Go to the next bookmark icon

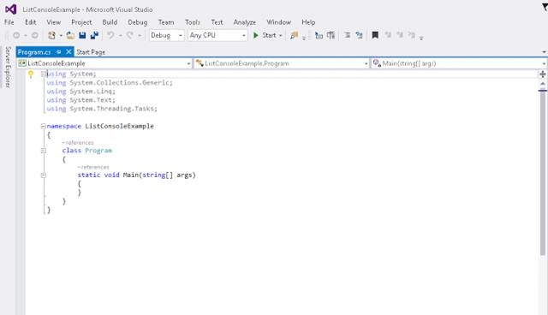point(400,35)
